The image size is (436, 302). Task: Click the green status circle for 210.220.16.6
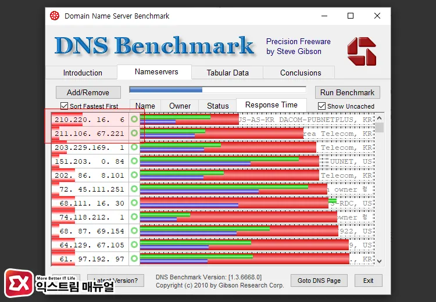(134, 120)
